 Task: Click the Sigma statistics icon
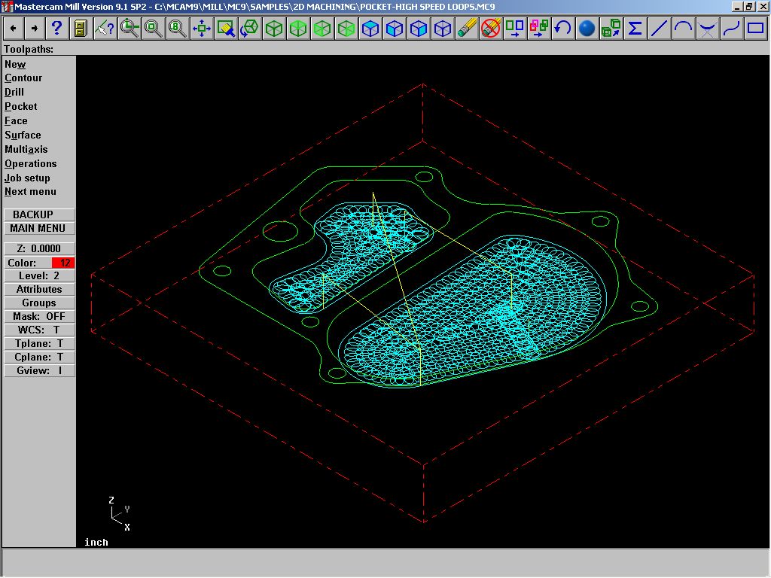pos(635,29)
